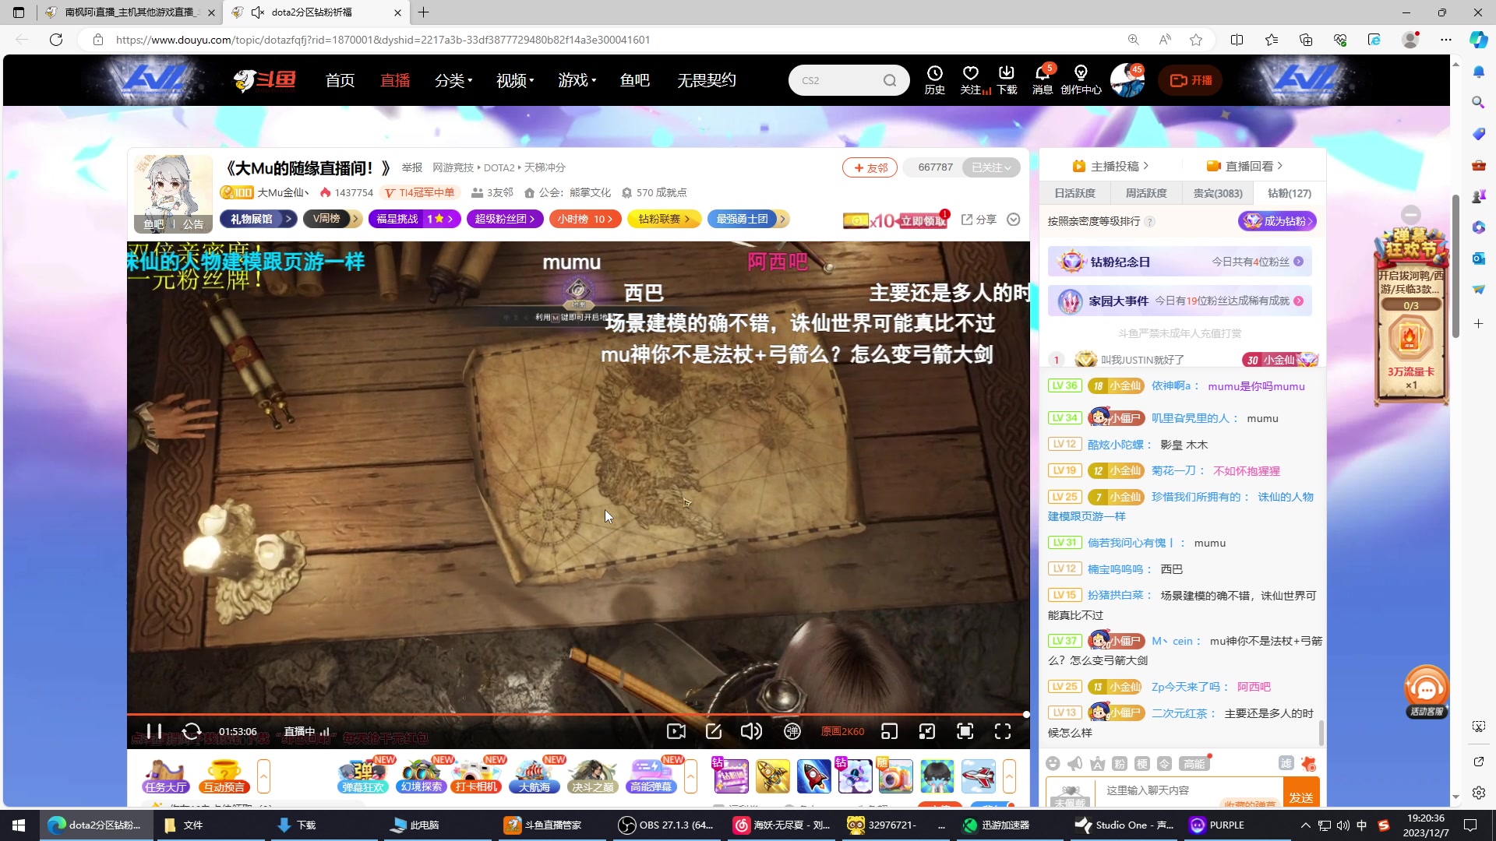Image resolution: width=1496 pixels, height=841 pixels.
Task: Click the 活动客服 support chat icon
Action: click(1426, 691)
